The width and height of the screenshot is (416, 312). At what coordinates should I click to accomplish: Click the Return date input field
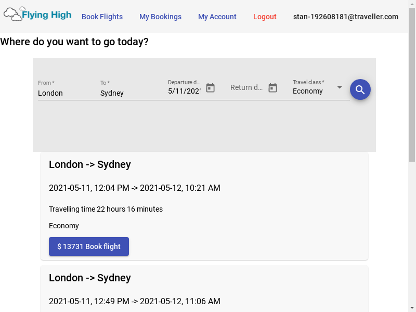tap(246, 88)
